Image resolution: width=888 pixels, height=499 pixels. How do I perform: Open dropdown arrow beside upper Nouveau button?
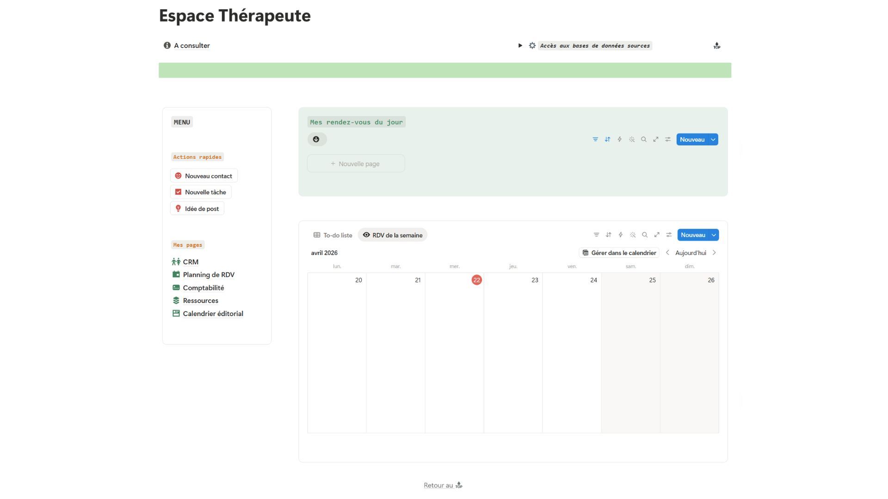coord(713,140)
